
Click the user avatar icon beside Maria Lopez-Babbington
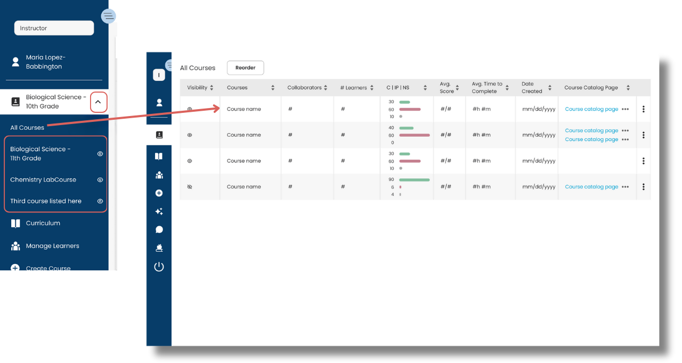pos(15,62)
